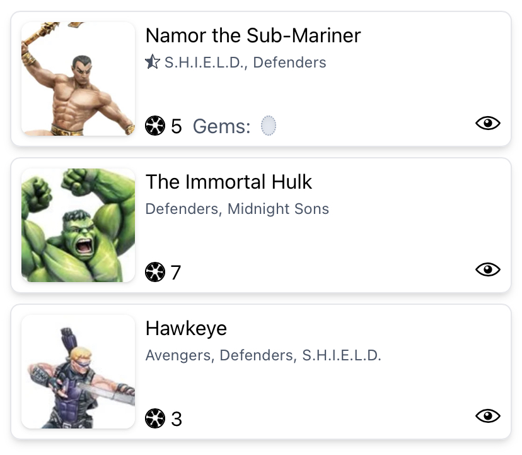
Task: Click The Immortal Hulk name
Action: click(229, 182)
